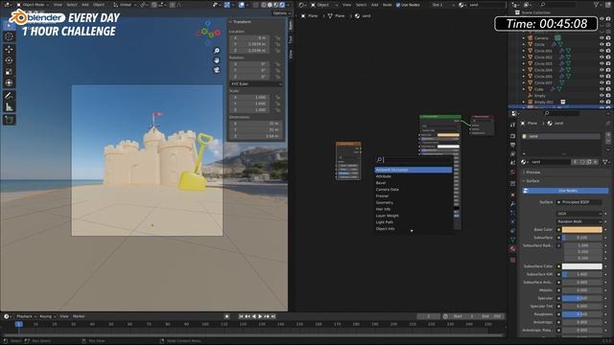Adjust the Roughness slider
The image size is (614, 345).
[582, 314]
